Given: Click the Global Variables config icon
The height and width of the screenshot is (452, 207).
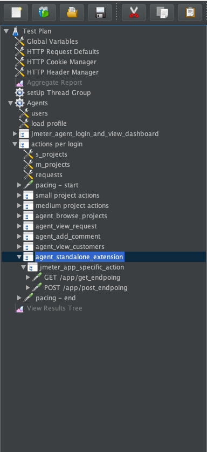Looking at the screenshot, I should (x=19, y=42).
